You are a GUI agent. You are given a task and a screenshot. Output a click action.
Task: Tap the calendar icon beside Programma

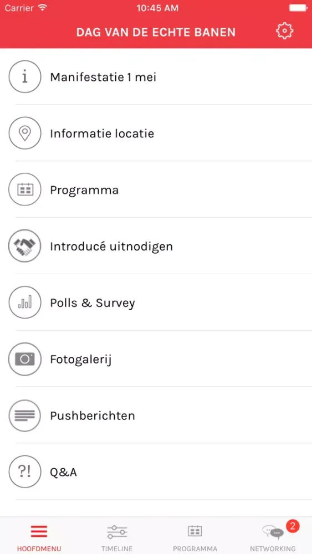click(x=25, y=189)
